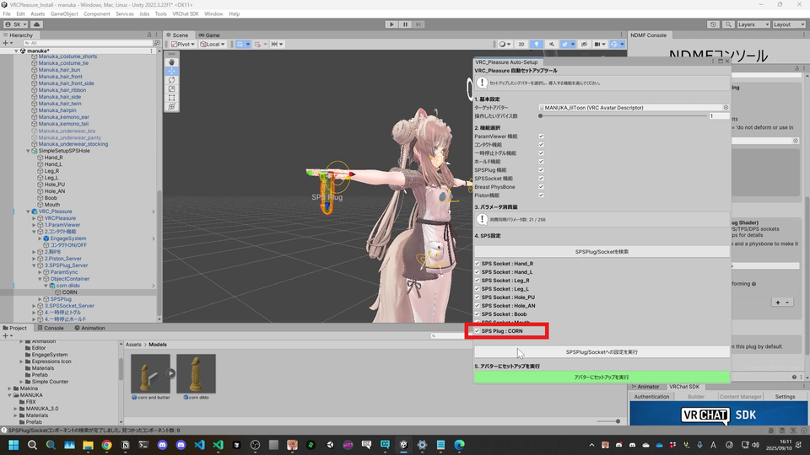Toggle 2D scene view mode
810x455 pixels.
pos(521,45)
